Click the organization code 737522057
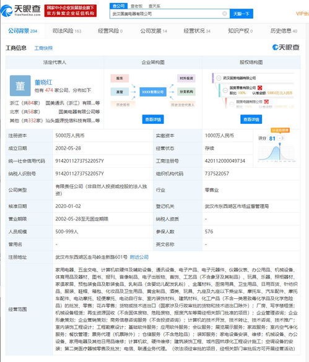This screenshot has height=362, width=309. [x=217, y=174]
